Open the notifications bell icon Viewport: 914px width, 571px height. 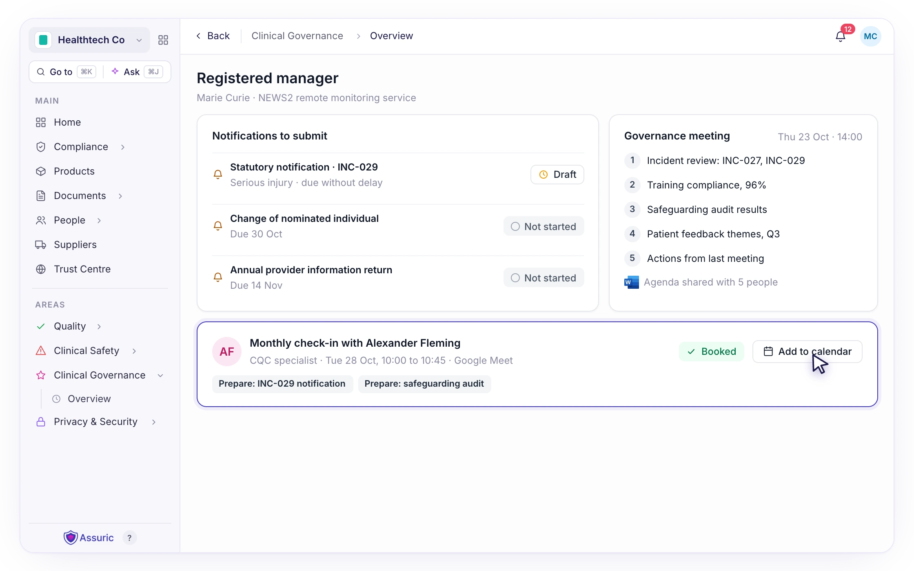(841, 37)
